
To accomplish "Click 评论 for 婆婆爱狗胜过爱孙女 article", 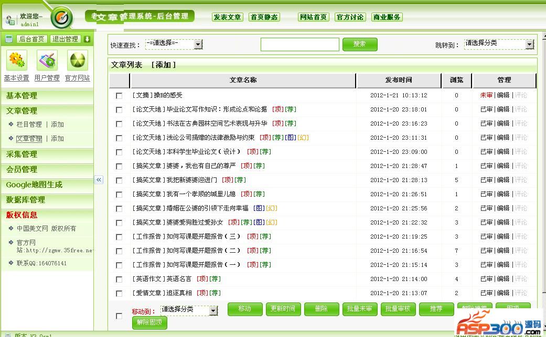I will (521, 222).
